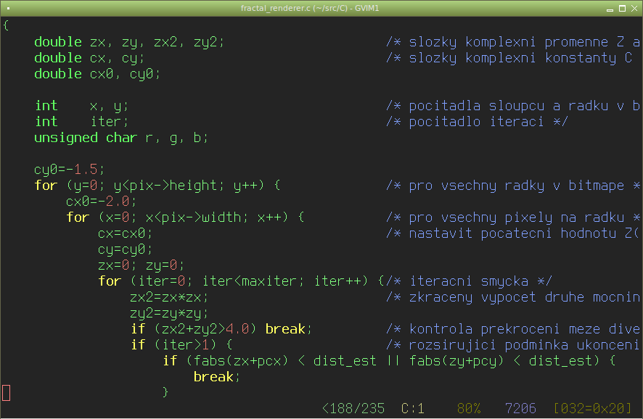Image resolution: width=643 pixels, height=419 pixels.
Task: Click the yellow 'break' after zx2+zy2 check
Action: [x=285, y=329]
